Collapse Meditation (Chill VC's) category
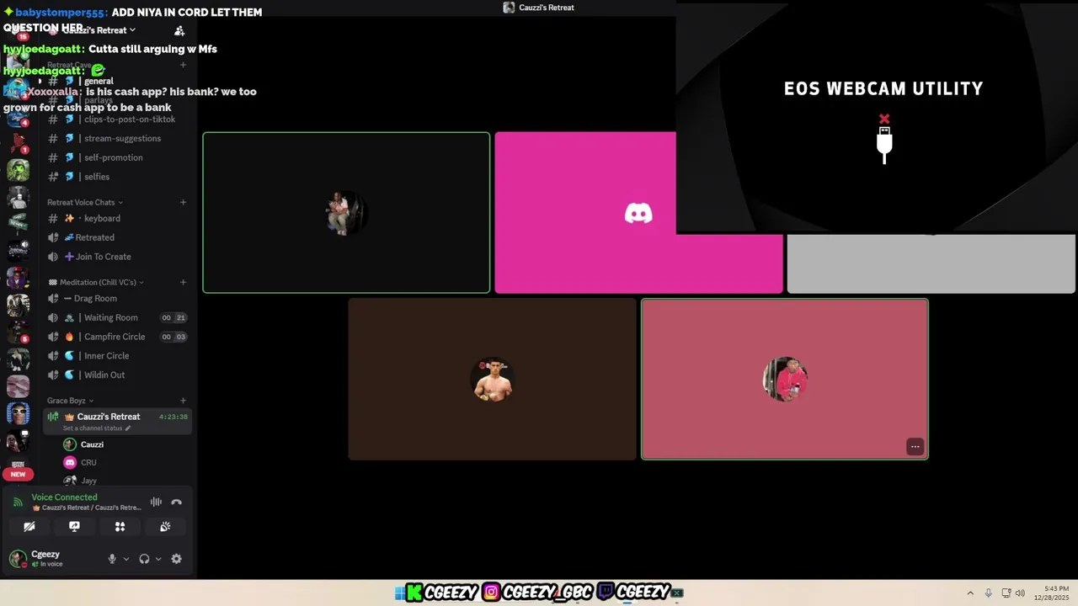Screen dimensions: 1078x606 pos(96,283)
